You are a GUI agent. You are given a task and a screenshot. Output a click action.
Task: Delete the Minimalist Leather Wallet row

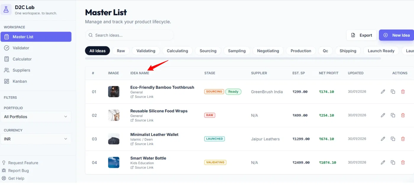(403, 139)
